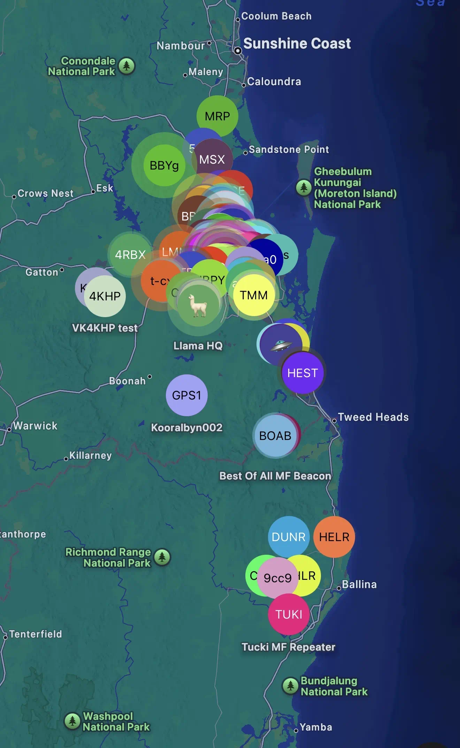Select the UFO emoji node marker
The height and width of the screenshot is (748, 460).
[280, 345]
